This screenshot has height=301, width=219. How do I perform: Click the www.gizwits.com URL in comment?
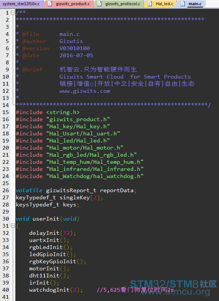(x=85, y=91)
